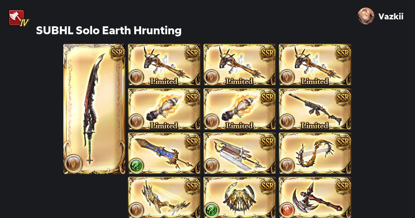
Task: Choose the golden bow weapon in bottom row
Action: [164, 198]
